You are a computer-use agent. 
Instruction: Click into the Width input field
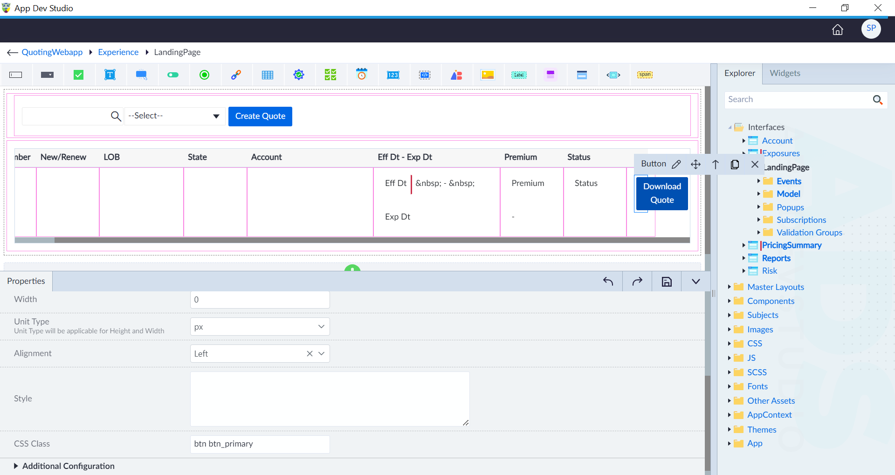click(260, 300)
